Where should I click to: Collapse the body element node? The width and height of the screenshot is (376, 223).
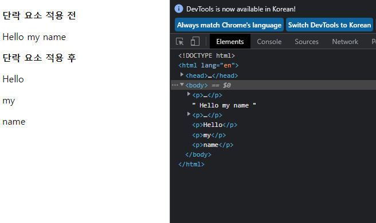[182, 85]
